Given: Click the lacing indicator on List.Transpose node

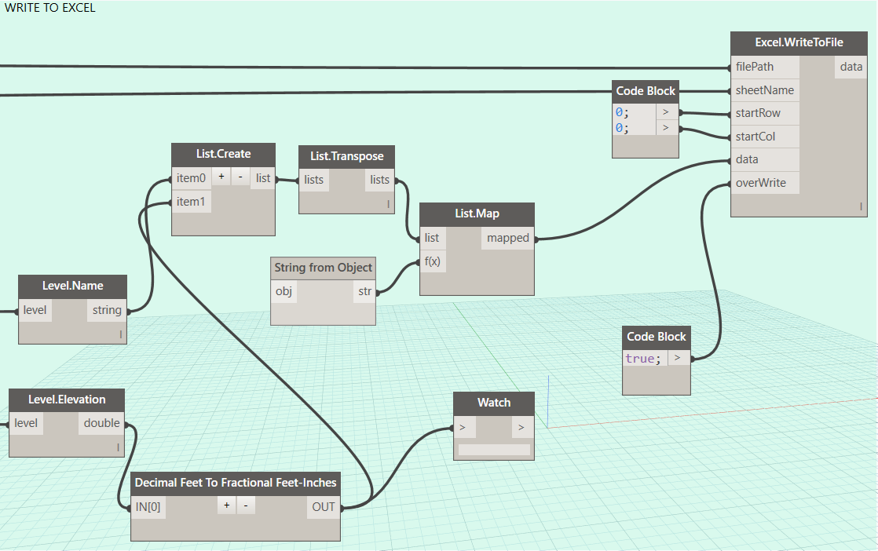Looking at the screenshot, I should (388, 204).
